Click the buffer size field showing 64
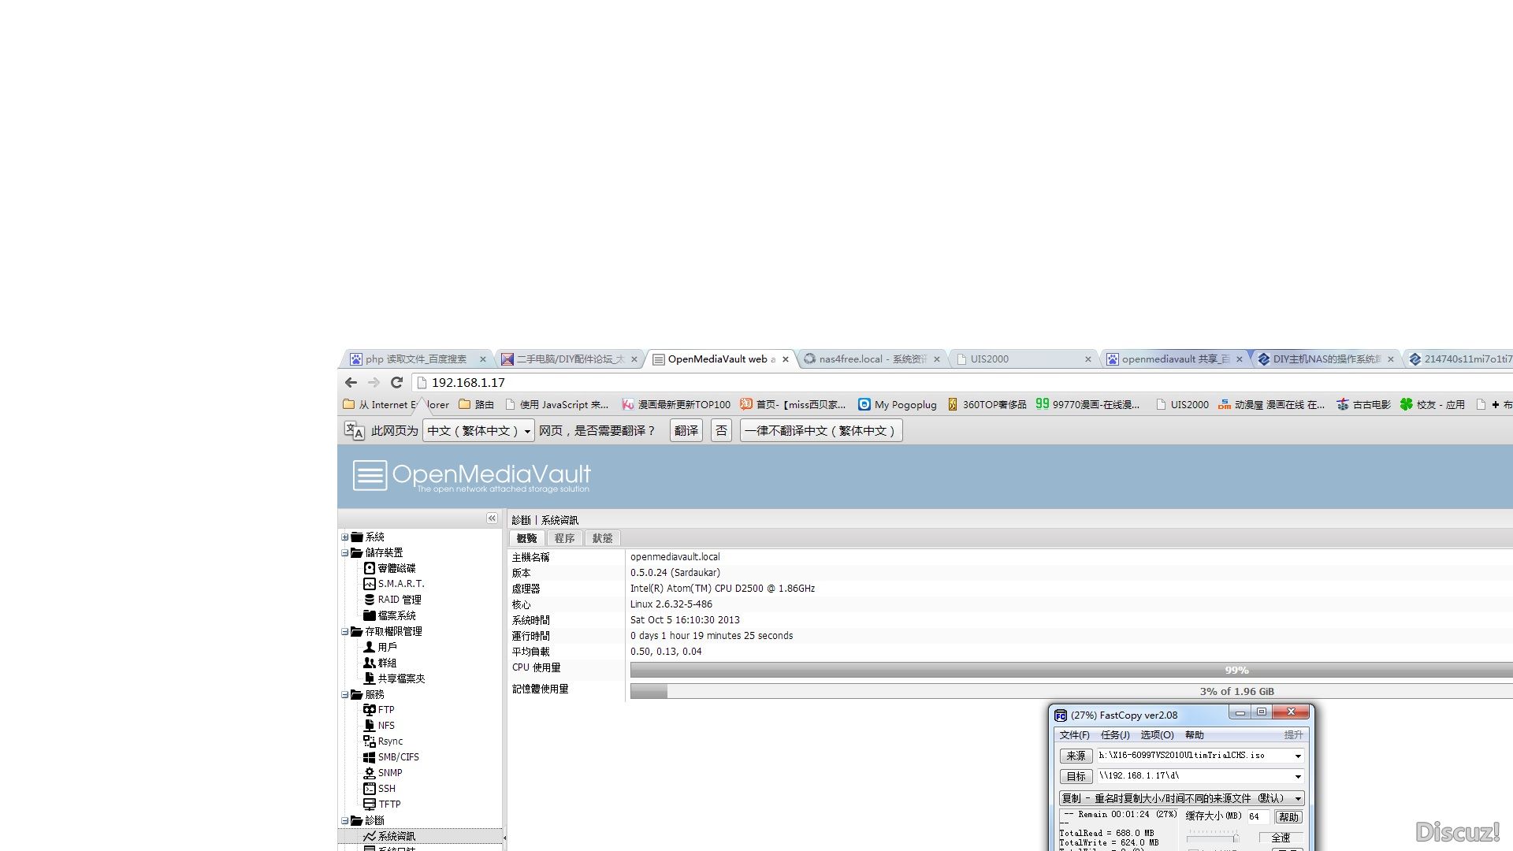Image resolution: width=1513 pixels, height=851 pixels. click(x=1257, y=817)
